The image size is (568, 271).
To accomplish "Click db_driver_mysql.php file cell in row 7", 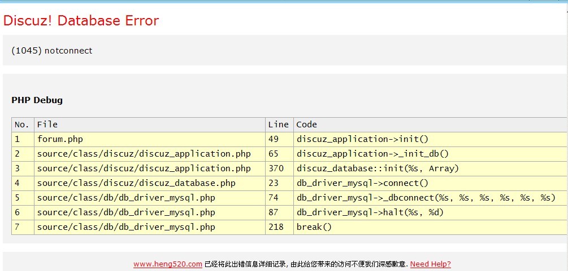I will (150, 227).
